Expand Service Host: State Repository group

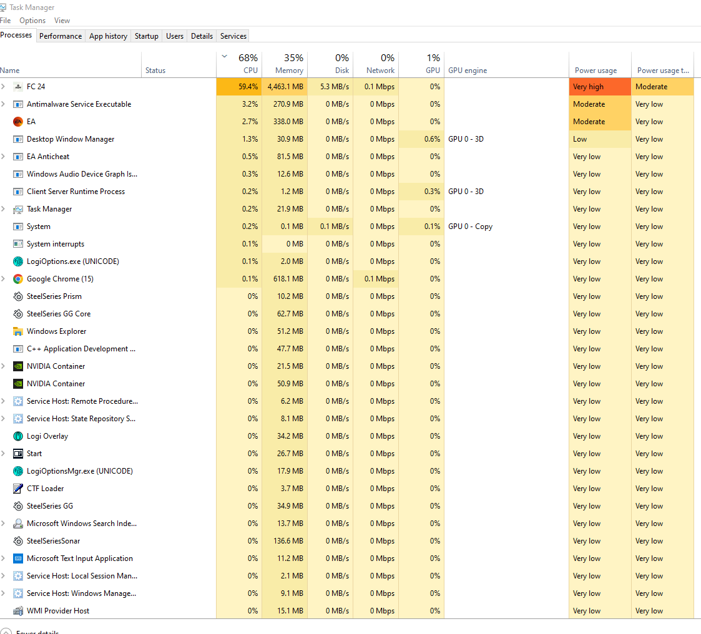point(3,419)
